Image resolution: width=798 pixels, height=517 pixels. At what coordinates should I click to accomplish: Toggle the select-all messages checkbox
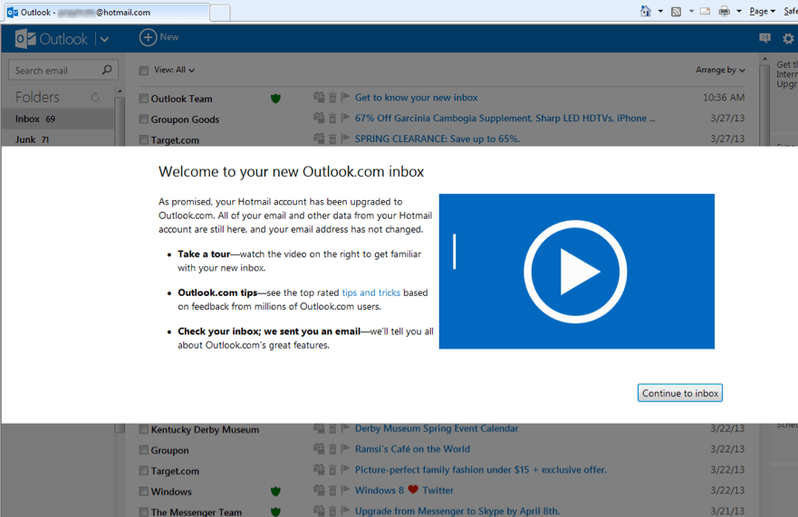tap(144, 71)
